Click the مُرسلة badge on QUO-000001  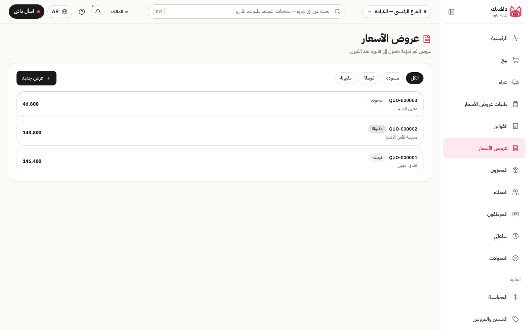377,158
